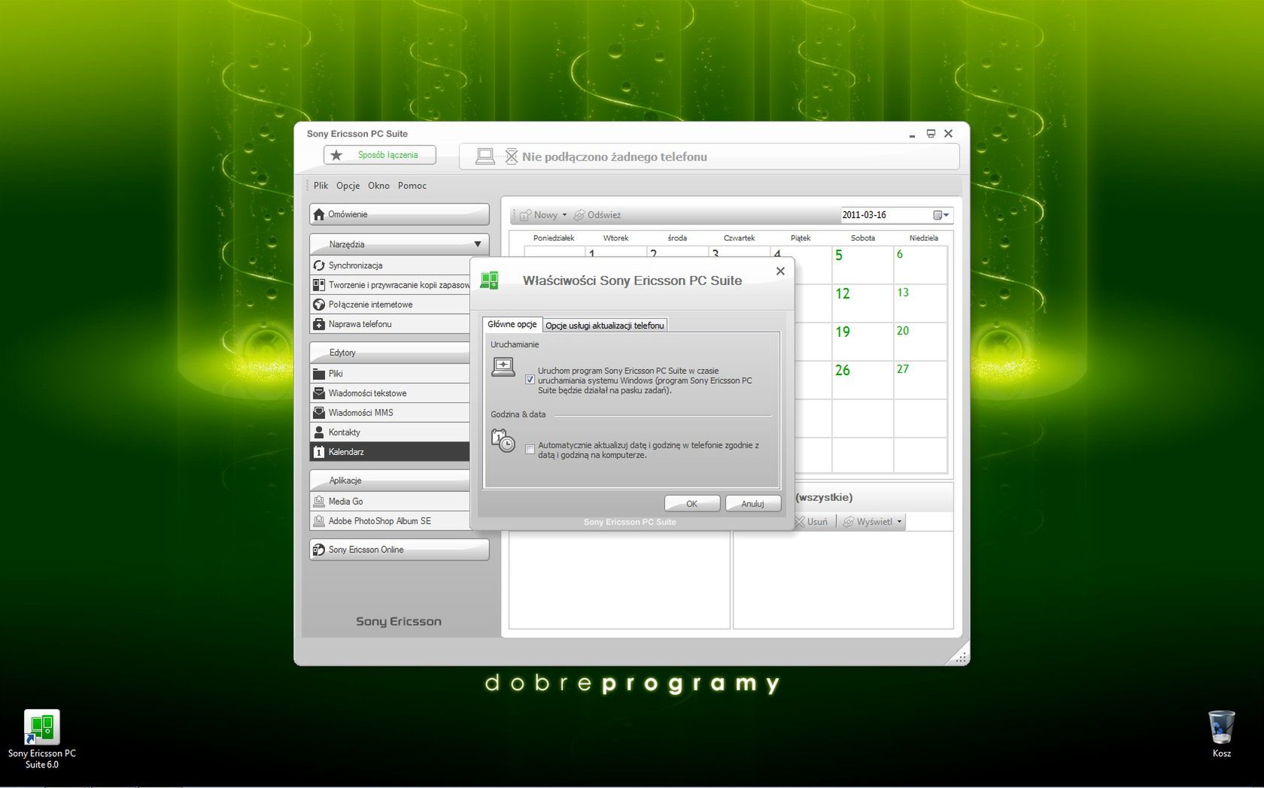
Task: Select calendar day 20
Action: 920,341
